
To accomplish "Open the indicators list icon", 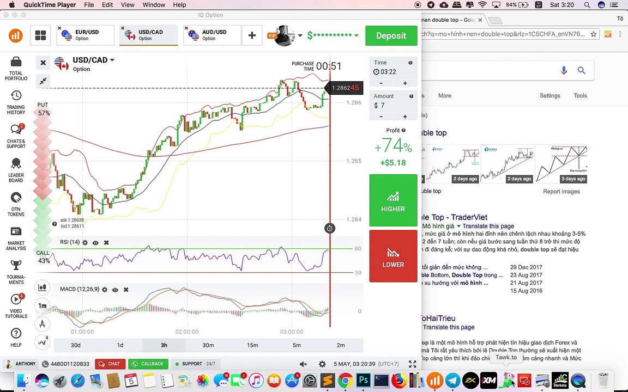I will pyautogui.click(x=42, y=341).
